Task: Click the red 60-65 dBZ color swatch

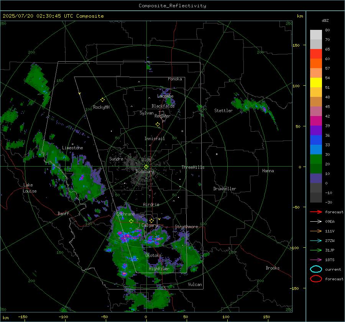Action: 316,54
